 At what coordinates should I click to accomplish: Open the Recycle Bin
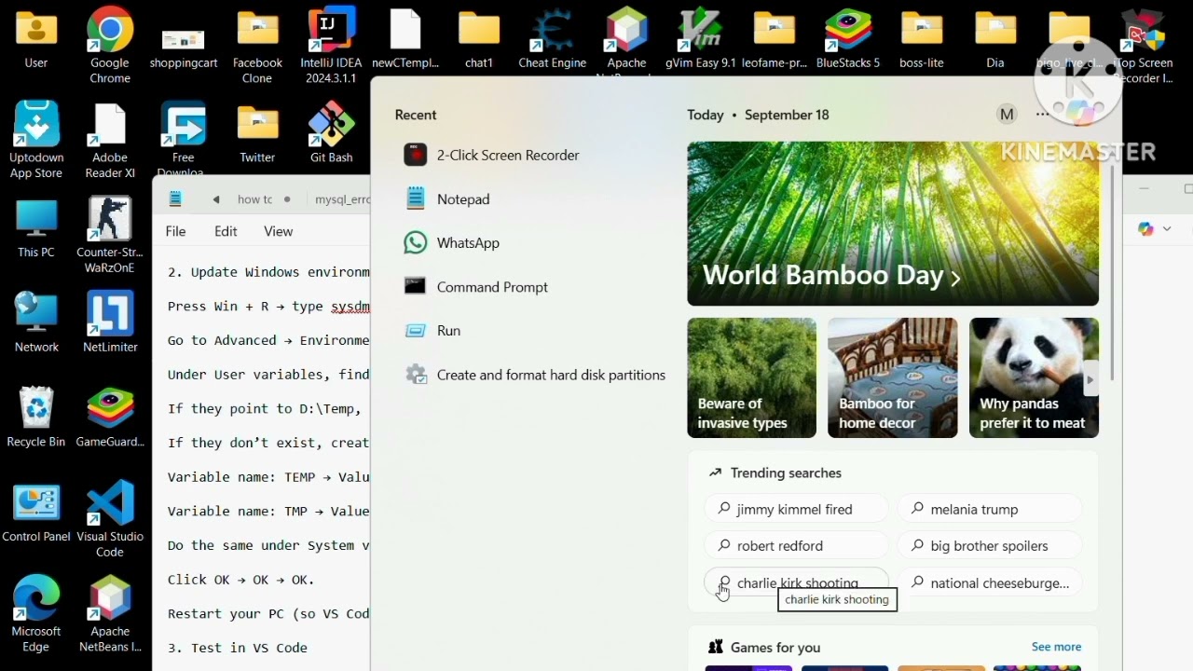coord(36,418)
